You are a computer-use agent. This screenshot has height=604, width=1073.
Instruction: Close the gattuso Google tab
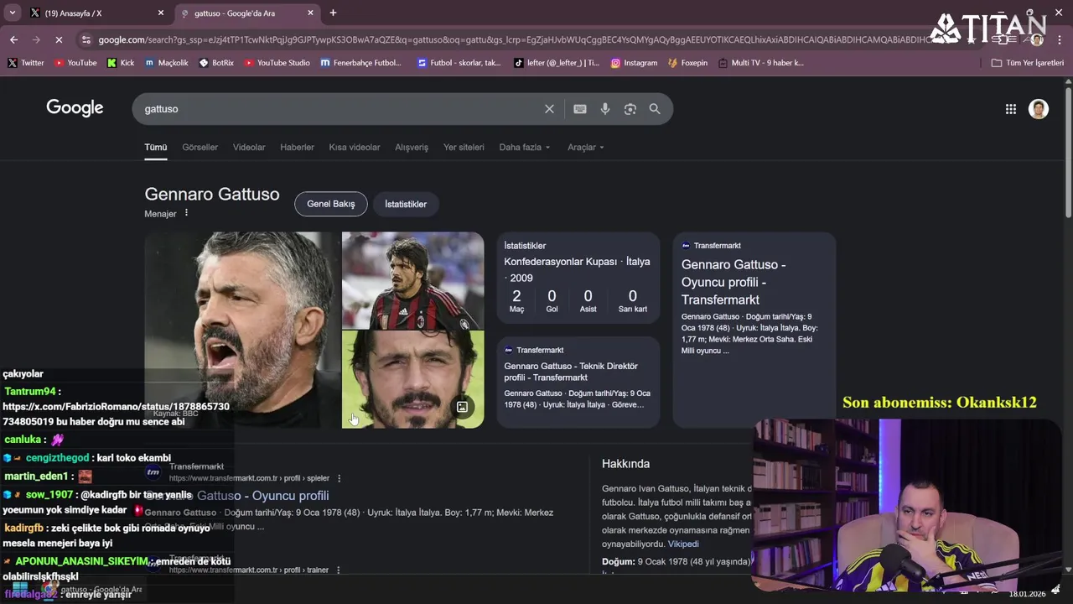pyautogui.click(x=310, y=13)
